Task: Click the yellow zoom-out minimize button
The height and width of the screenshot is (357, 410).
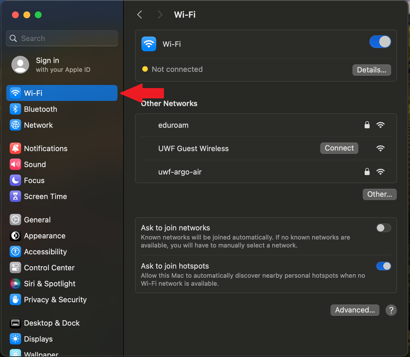Action: [x=27, y=15]
